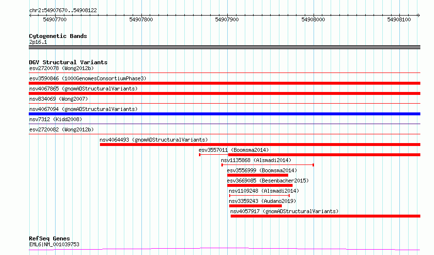Image resolution: width=434 pixels, height=255 pixels.
Task: Click the 54907700 ruler position label
Action: (x=55, y=19)
